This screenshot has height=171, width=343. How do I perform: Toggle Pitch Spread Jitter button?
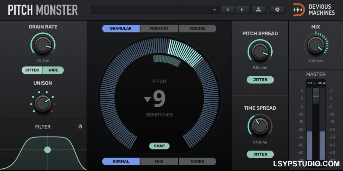(260, 80)
